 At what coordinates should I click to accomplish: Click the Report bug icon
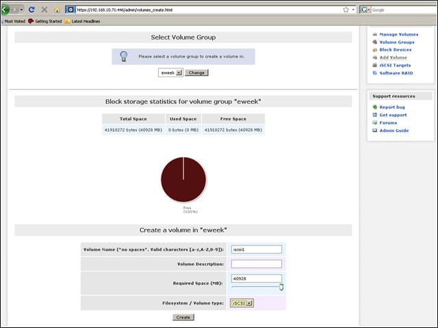click(x=375, y=107)
